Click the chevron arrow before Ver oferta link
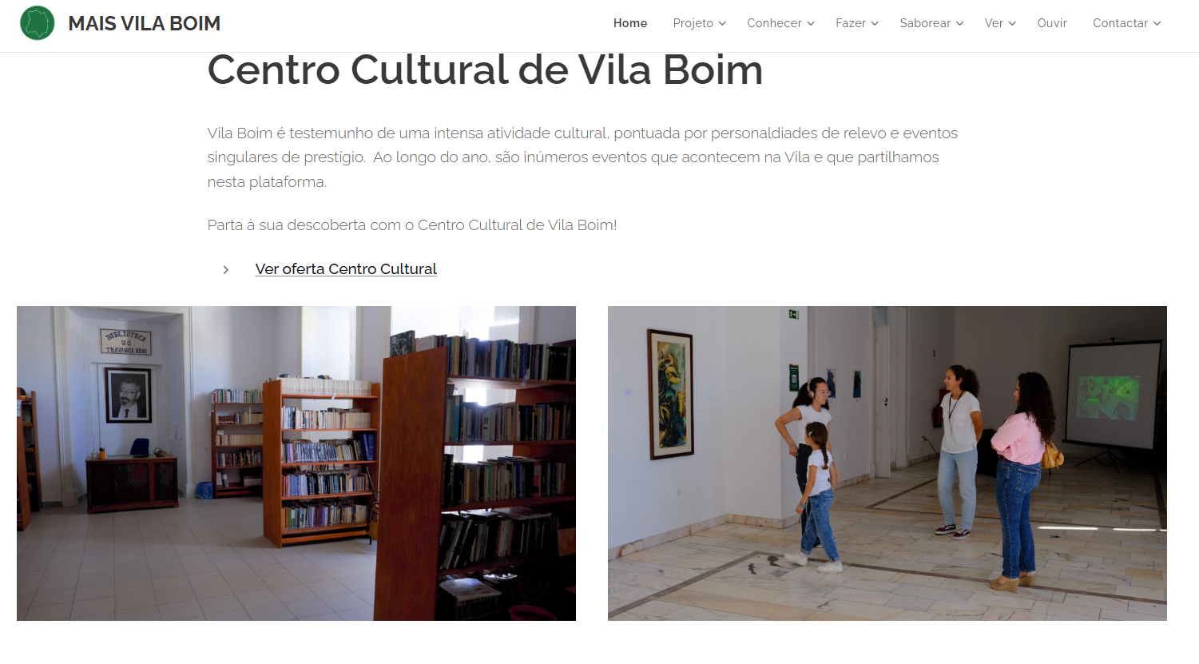This screenshot has height=664, width=1199. point(226,270)
